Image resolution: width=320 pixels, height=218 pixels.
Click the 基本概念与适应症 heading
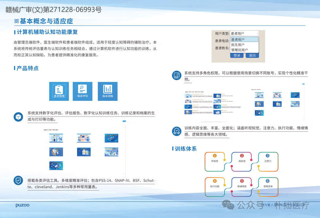46,21
